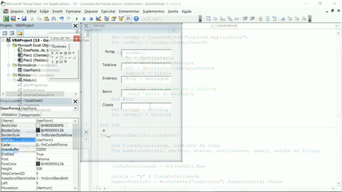The image size is (342, 192).
Task: Open the Arquivo menu
Action: point(17,11)
